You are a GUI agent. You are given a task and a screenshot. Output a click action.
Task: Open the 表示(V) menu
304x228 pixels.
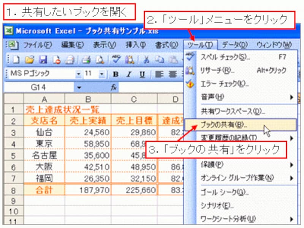104,45
